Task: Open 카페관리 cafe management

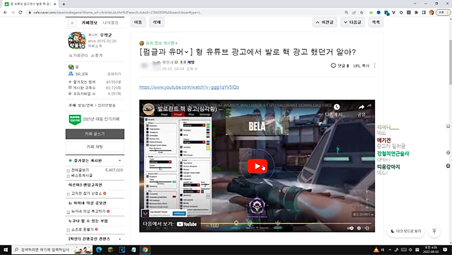Action: 79,55
